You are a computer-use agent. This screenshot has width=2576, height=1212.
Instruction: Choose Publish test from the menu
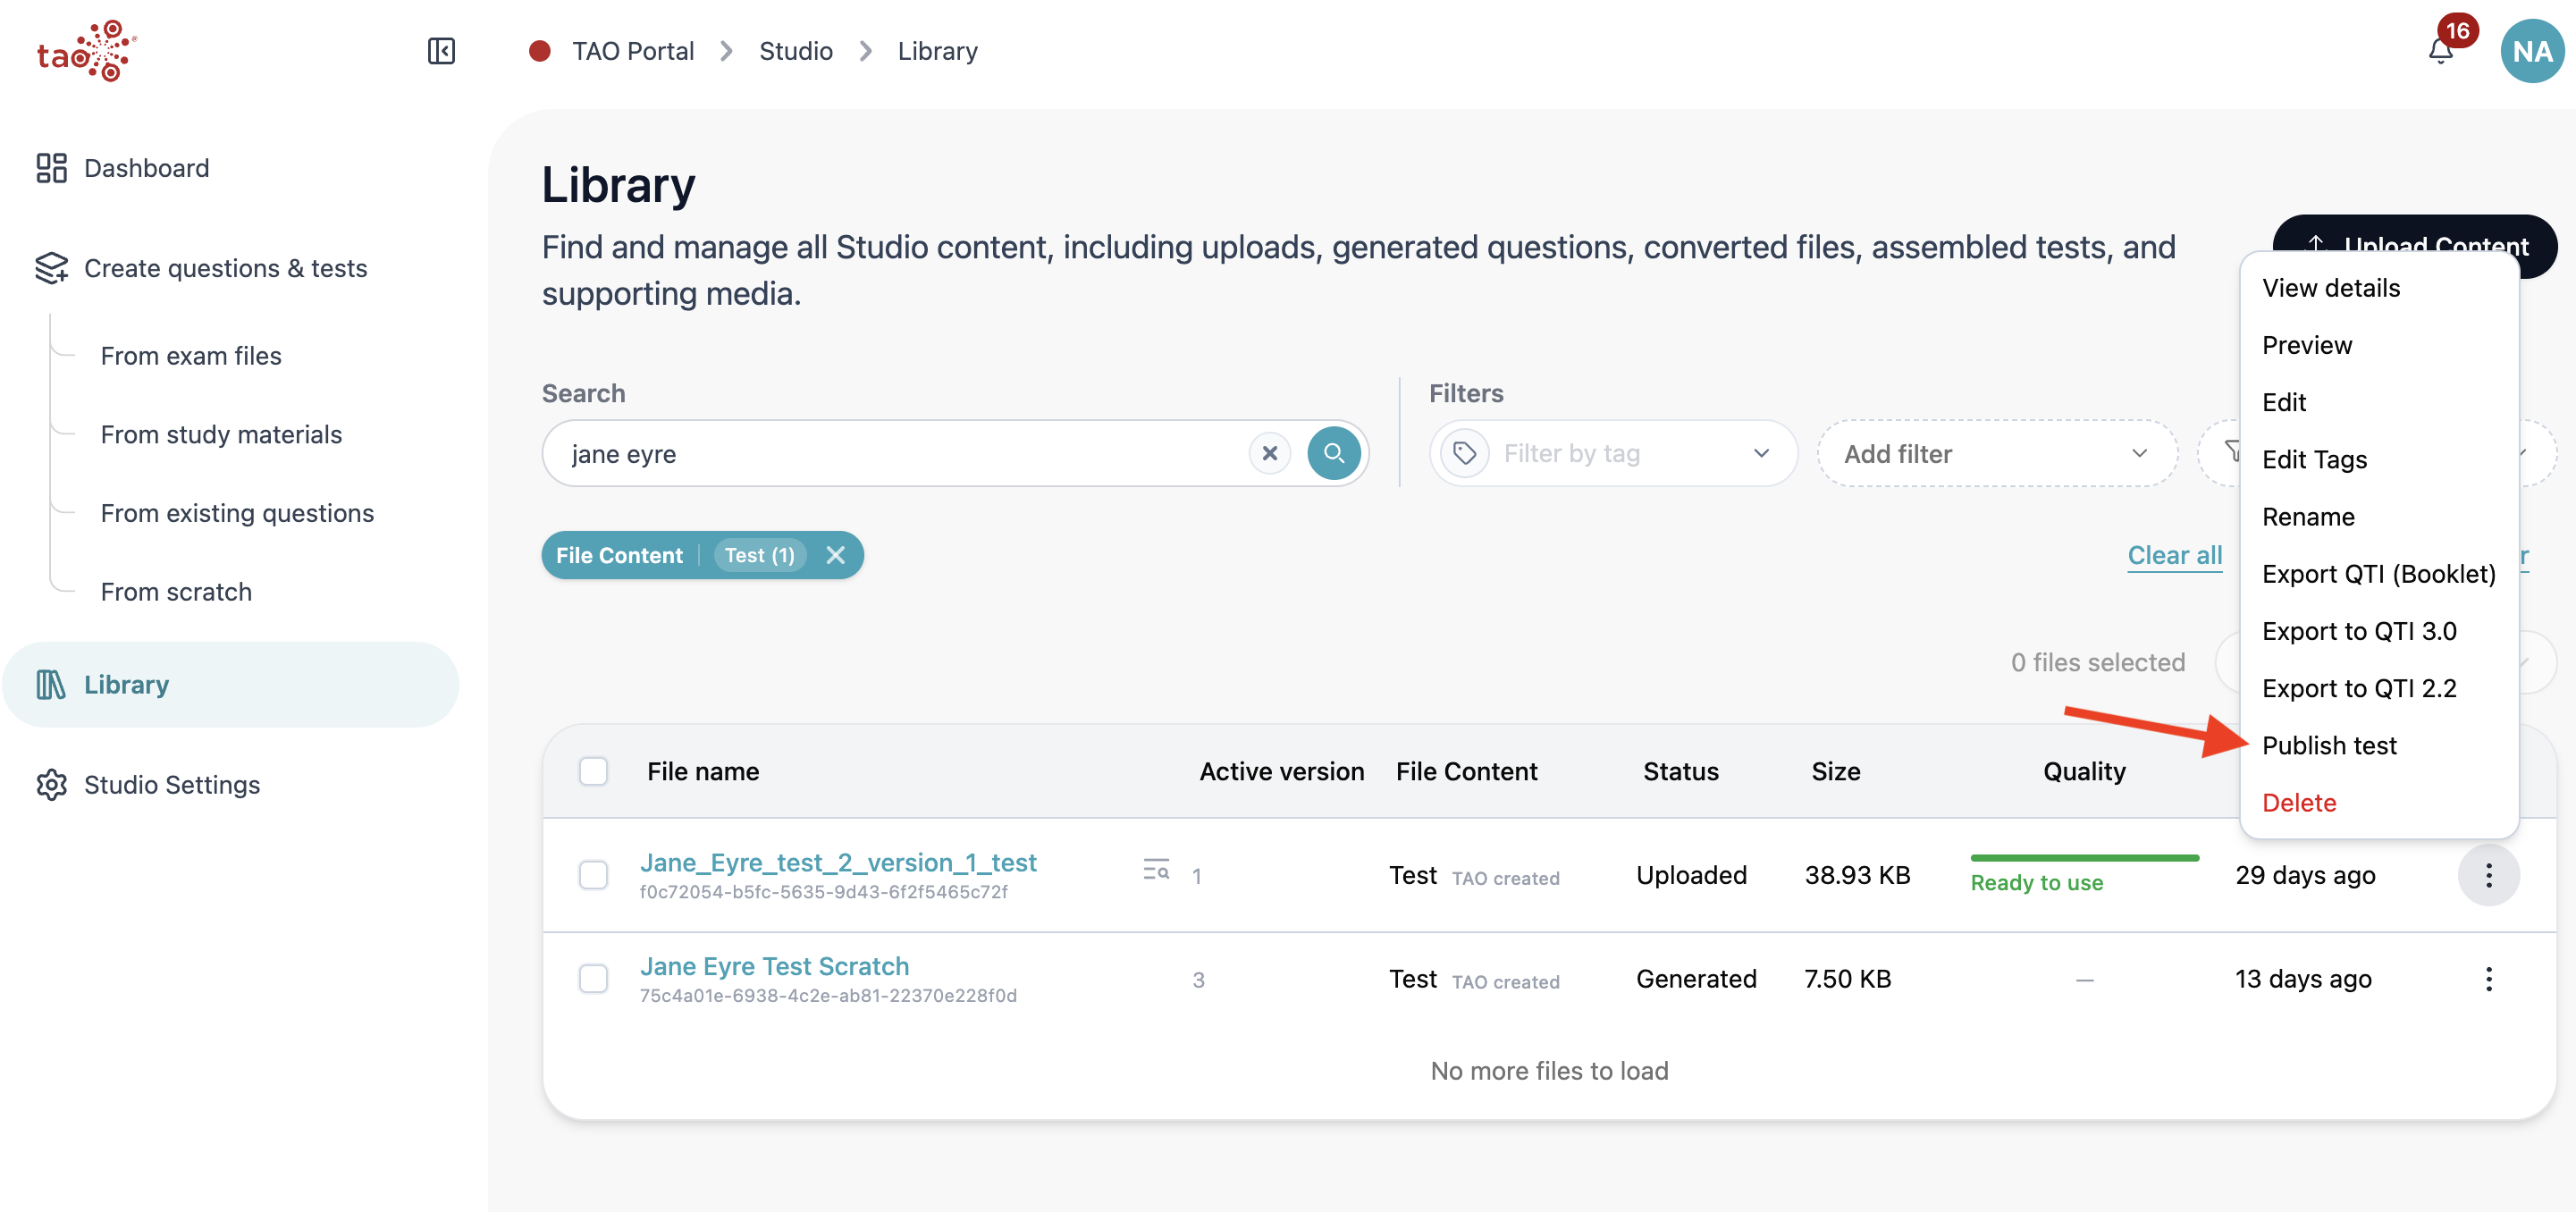click(2328, 745)
